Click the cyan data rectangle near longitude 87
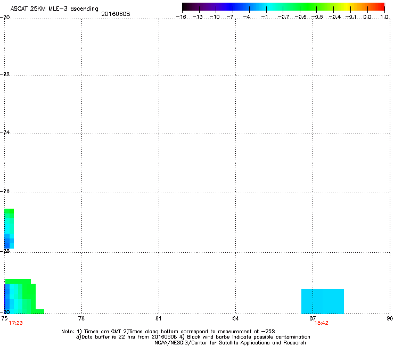This screenshot has width=394, height=346. [x=323, y=301]
